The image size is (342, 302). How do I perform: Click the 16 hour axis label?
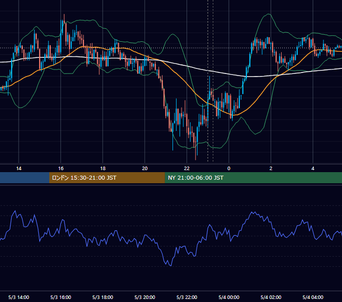coord(61,169)
